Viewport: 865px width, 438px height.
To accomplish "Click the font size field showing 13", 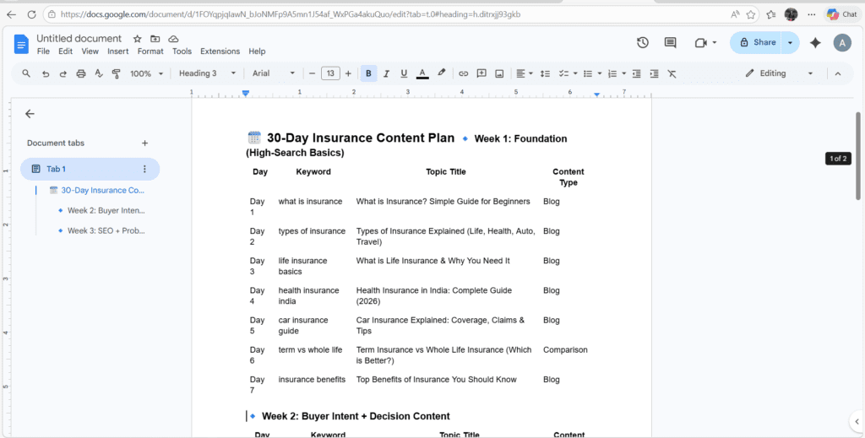I will 330,73.
